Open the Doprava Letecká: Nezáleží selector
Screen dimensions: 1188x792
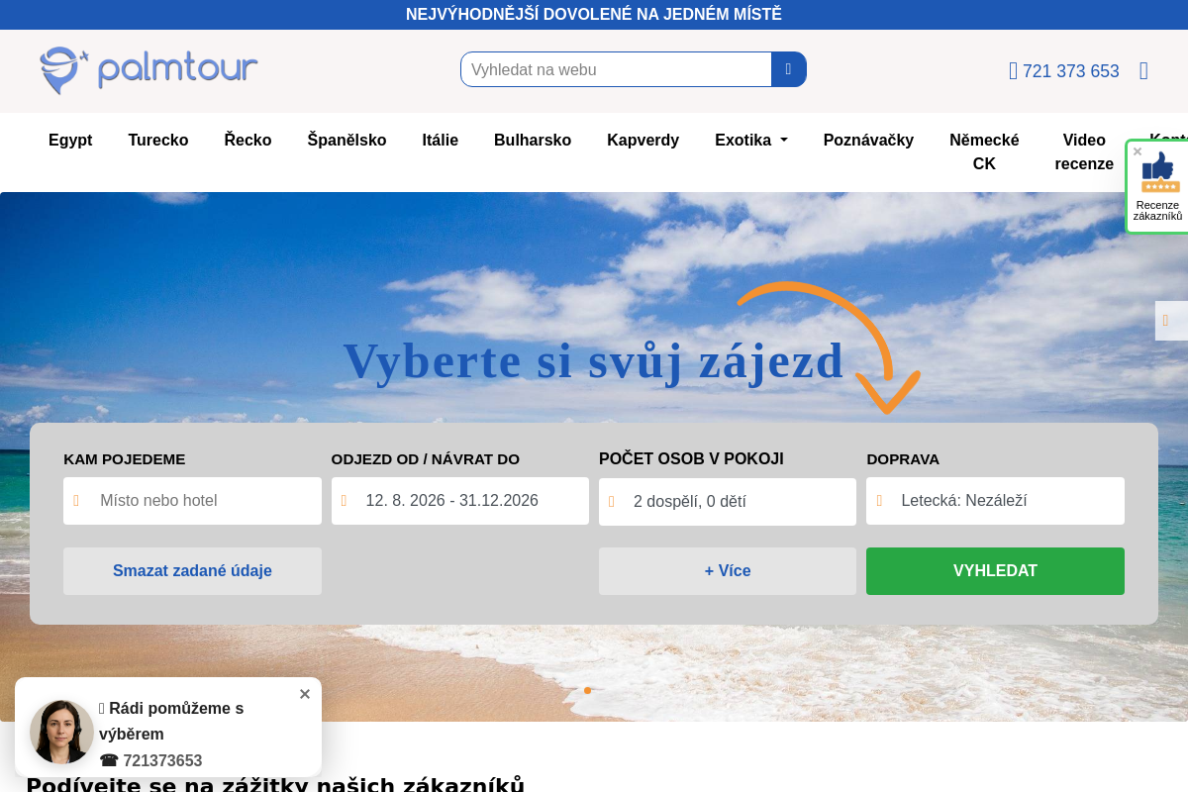[995, 501]
